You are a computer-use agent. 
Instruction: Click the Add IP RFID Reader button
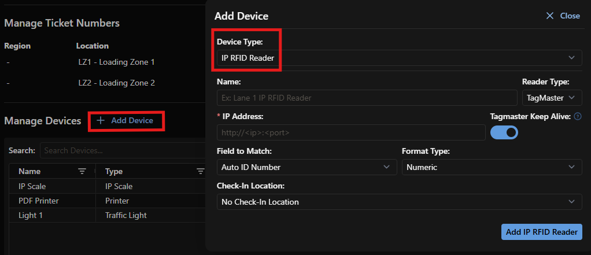tap(542, 232)
